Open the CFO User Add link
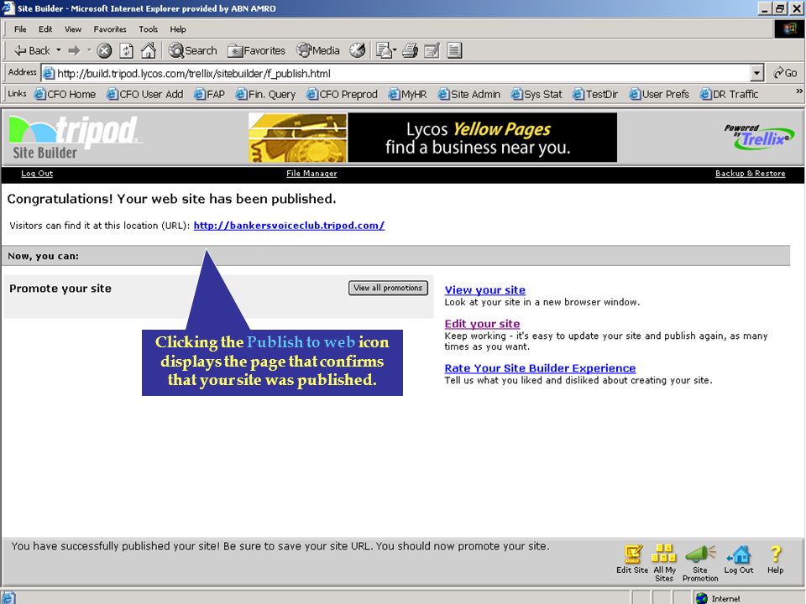The width and height of the screenshot is (806, 604). 145,95
